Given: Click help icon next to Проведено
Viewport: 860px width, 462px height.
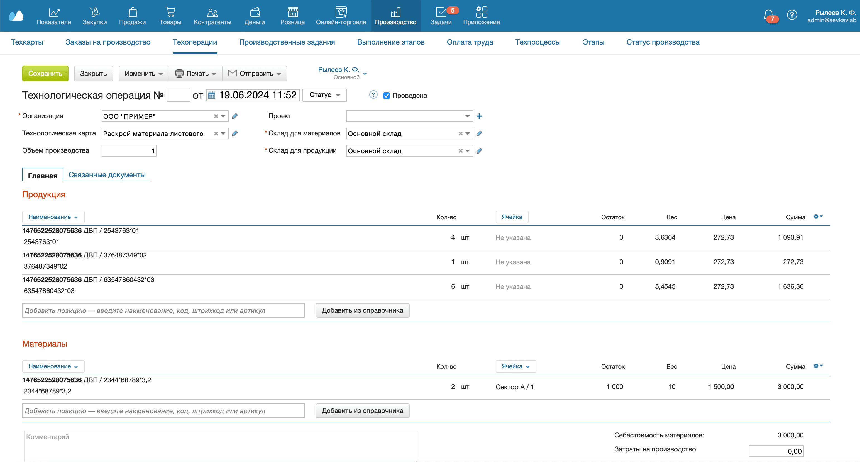Looking at the screenshot, I should click(373, 95).
